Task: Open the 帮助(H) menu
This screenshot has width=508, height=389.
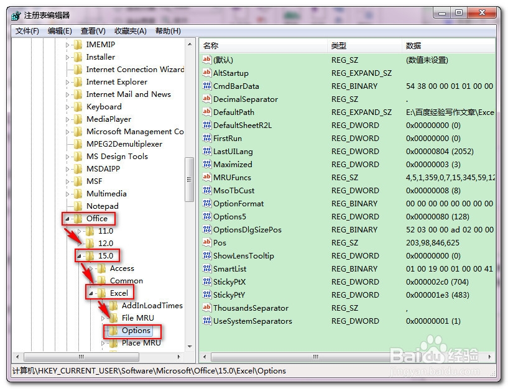Action: [168, 31]
